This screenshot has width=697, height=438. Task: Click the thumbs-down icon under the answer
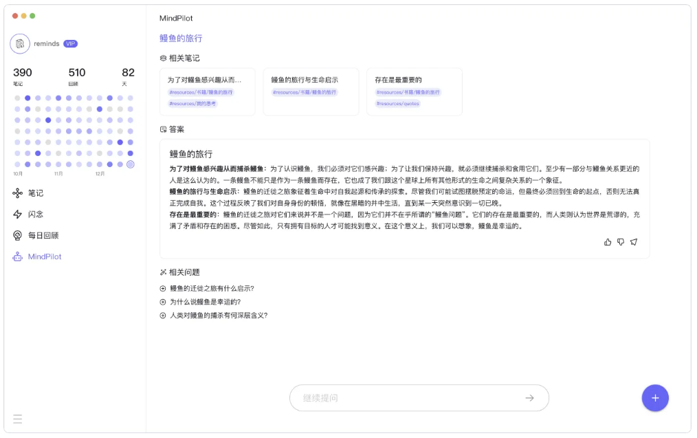[621, 242]
